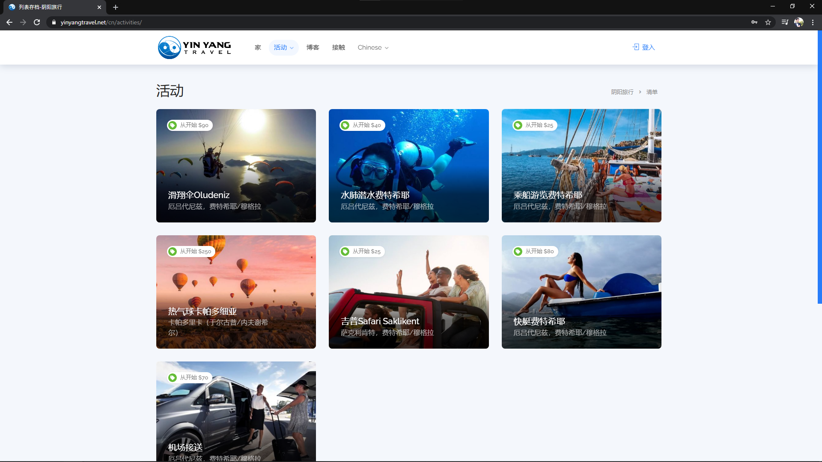Click the 登入 login link
This screenshot has width=822, height=462.
tap(644, 47)
